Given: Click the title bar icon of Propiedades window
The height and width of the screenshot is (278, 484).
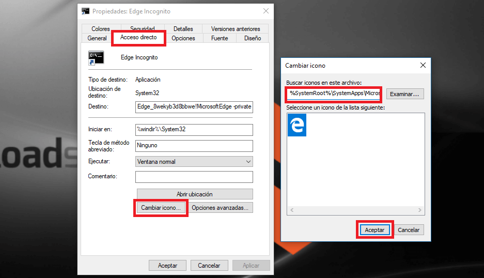Looking at the screenshot, I should (x=86, y=11).
